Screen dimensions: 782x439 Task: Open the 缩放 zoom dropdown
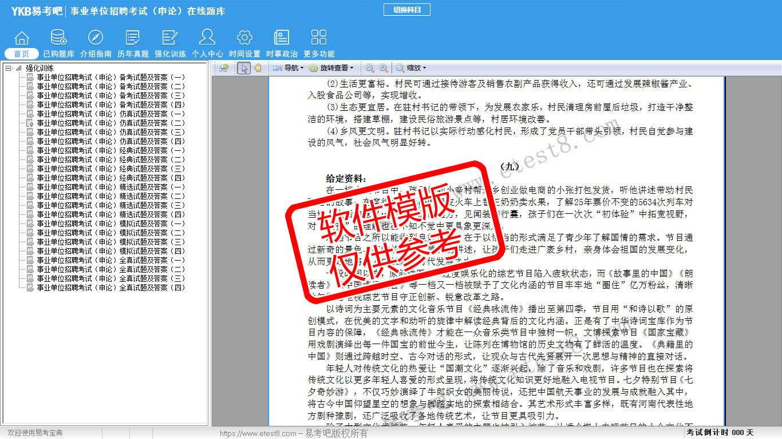(411, 68)
